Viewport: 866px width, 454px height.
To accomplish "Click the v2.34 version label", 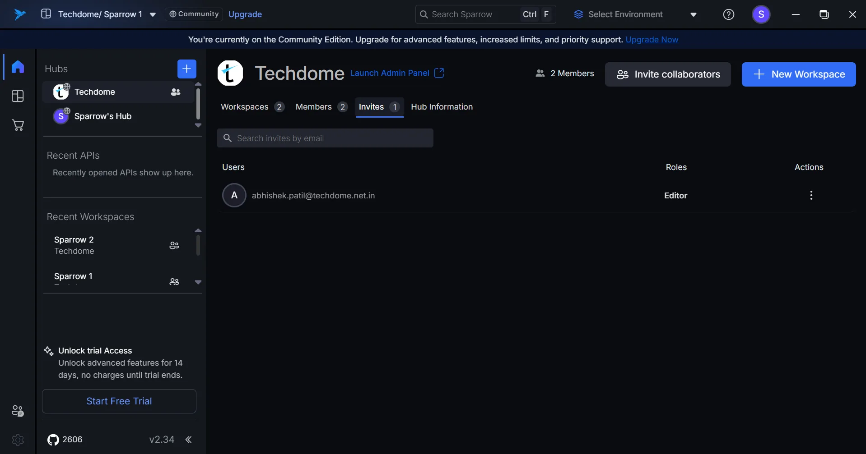I will [x=162, y=440].
